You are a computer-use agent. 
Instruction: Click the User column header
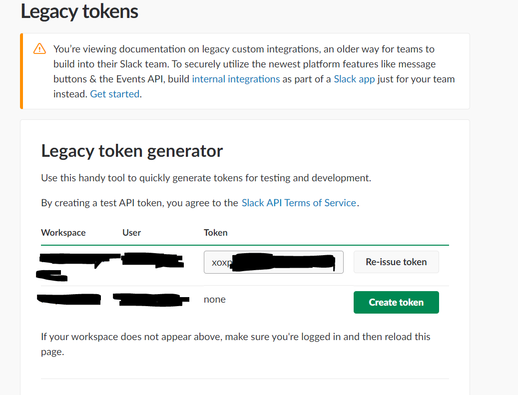coord(132,233)
